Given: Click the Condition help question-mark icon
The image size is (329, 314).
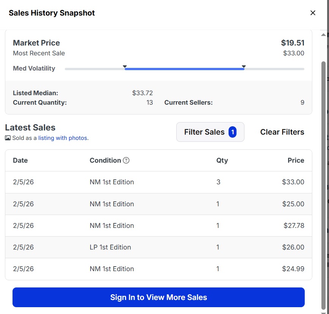Looking at the screenshot, I should 126,160.
